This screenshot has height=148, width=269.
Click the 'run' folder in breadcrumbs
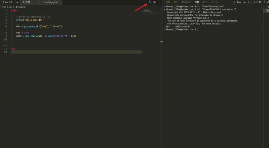(11, 7)
